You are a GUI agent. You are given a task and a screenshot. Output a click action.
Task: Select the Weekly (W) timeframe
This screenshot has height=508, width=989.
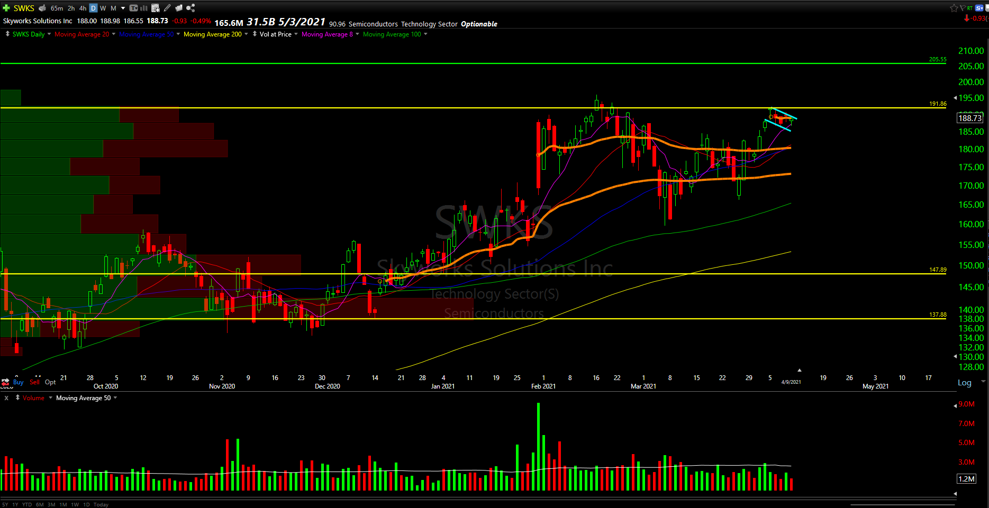click(x=103, y=8)
